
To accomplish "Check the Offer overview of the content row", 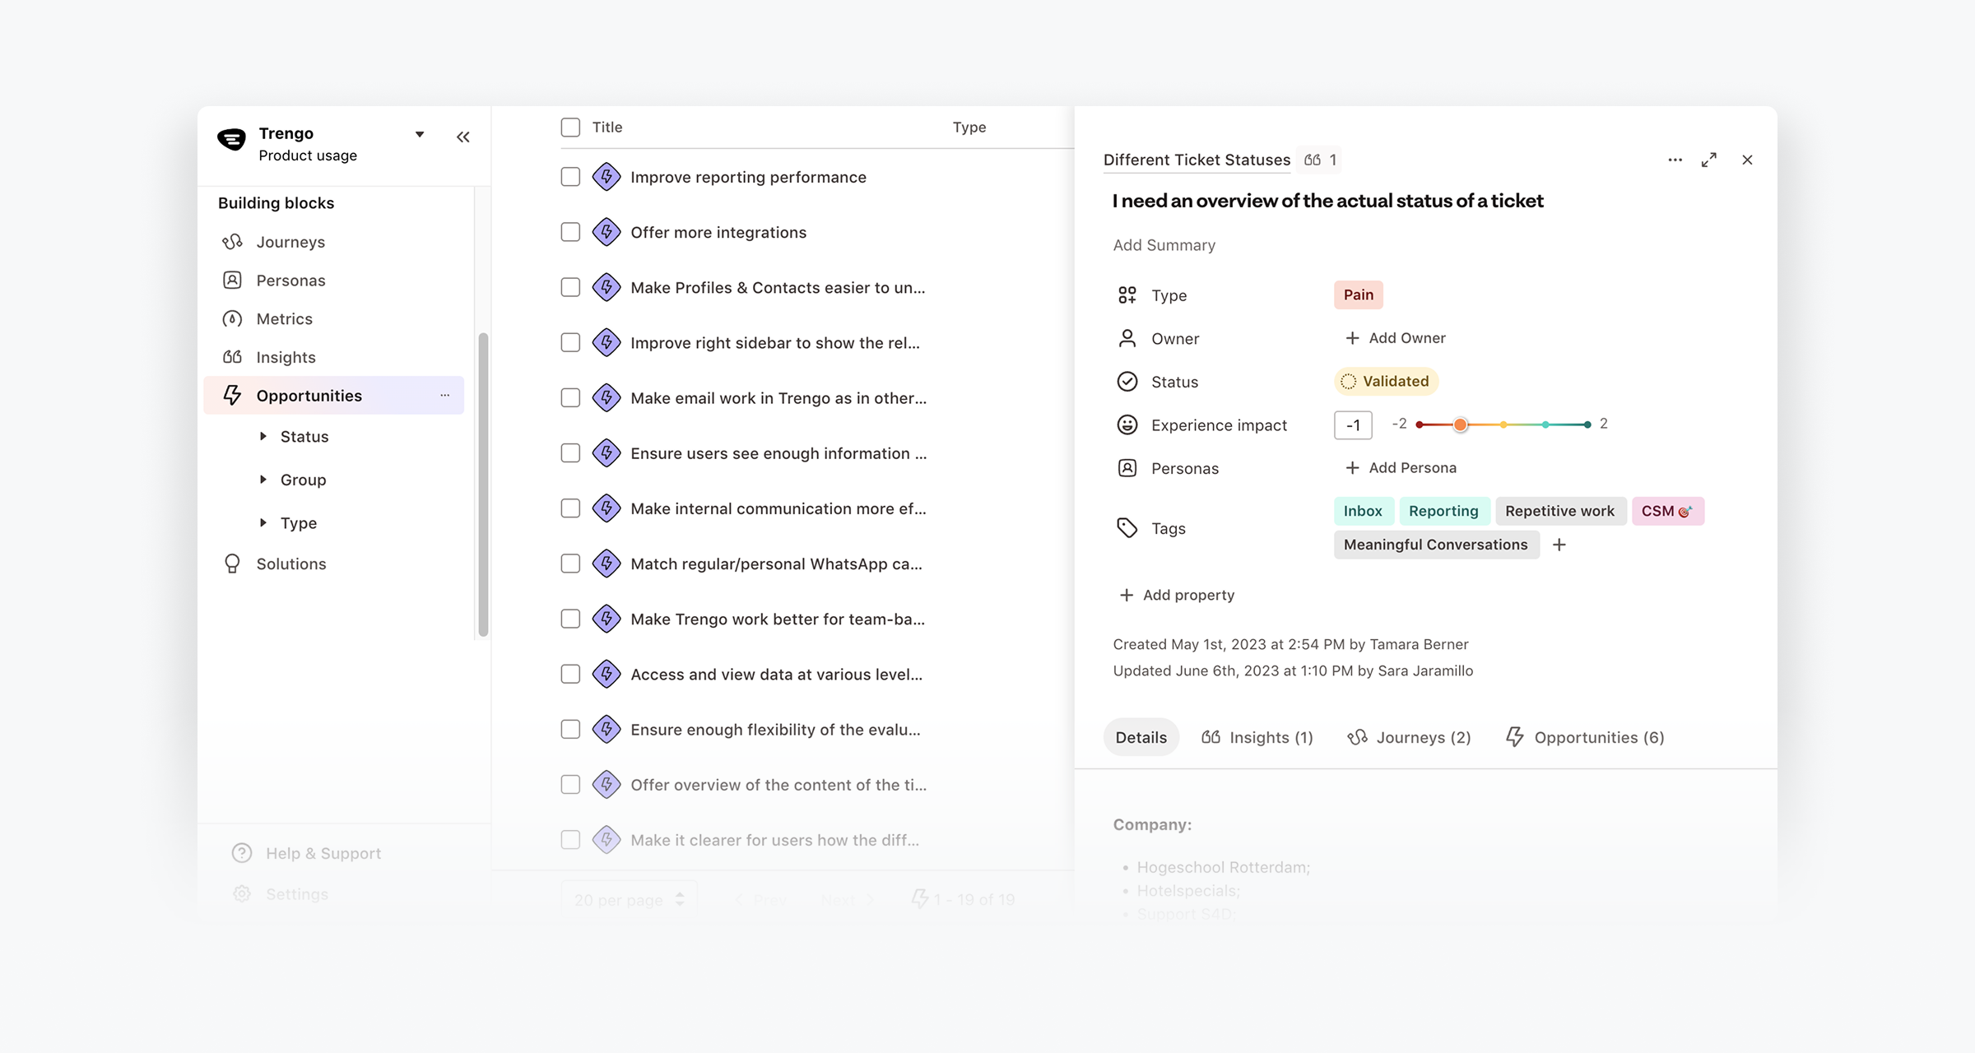I will click(x=570, y=784).
